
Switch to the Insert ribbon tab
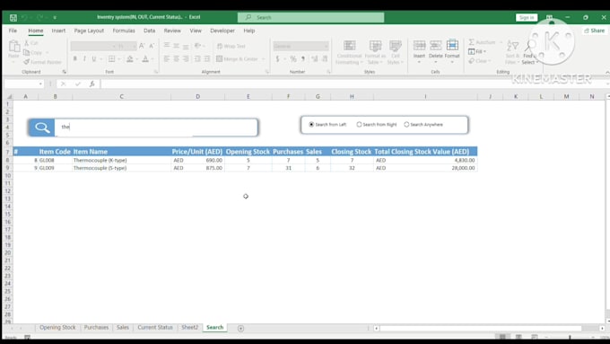click(x=58, y=31)
